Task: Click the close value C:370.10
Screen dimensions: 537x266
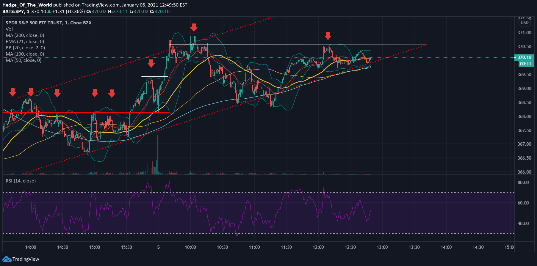Action: tap(160, 11)
